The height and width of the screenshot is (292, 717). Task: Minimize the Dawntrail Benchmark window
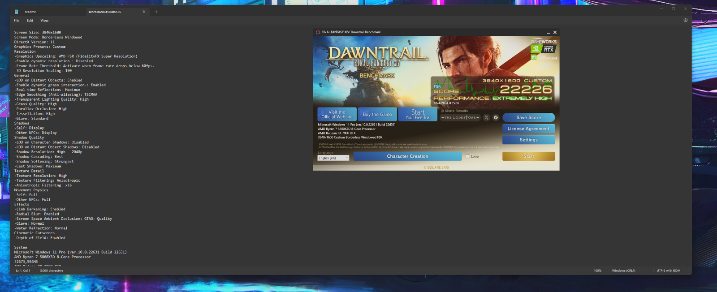[x=548, y=32]
